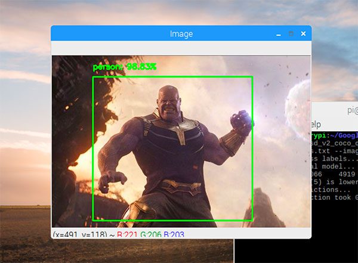Minimize the Image window
This screenshot has width=358, height=263.
click(278, 35)
